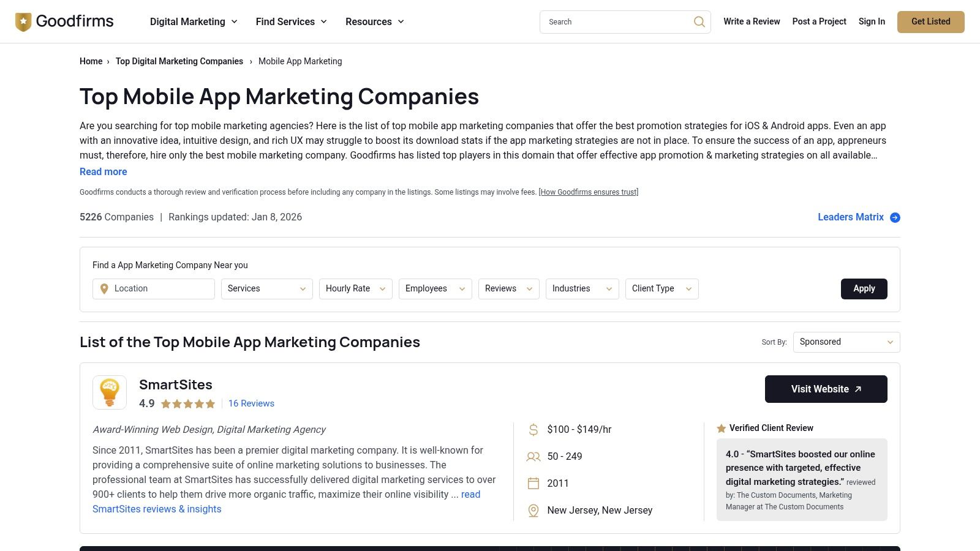This screenshot has width=980, height=551.
Task: Expand the Services filter dropdown
Action: (x=266, y=289)
